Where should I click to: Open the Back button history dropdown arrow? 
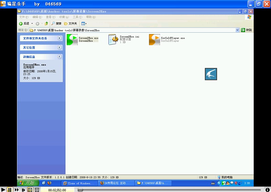(x=32, y=23)
